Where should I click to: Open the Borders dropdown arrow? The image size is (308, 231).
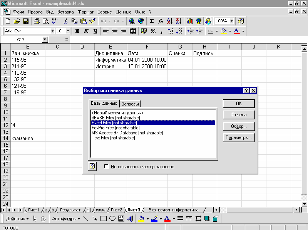pos(217,31)
